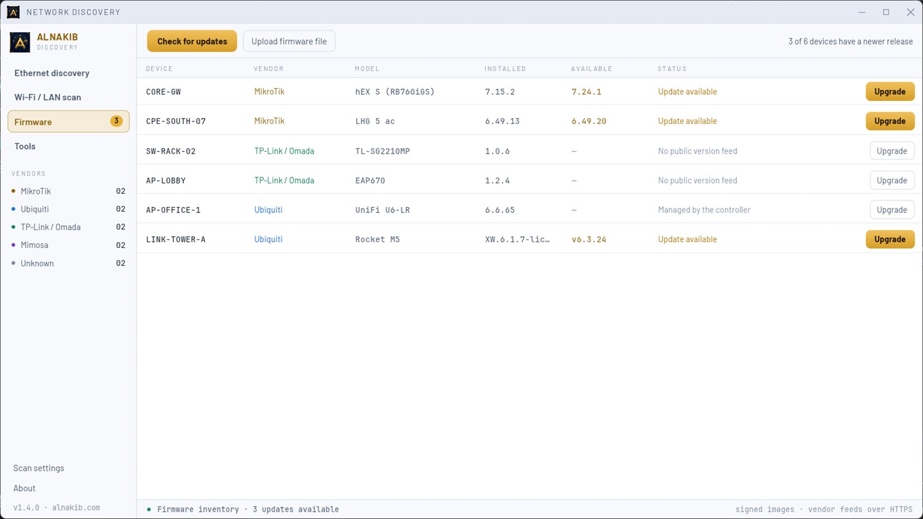Click the STATUS column header

tap(672, 69)
